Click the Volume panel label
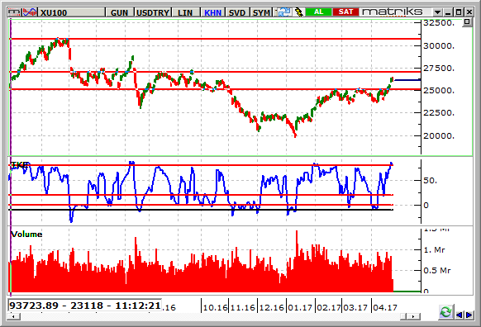 (26, 235)
